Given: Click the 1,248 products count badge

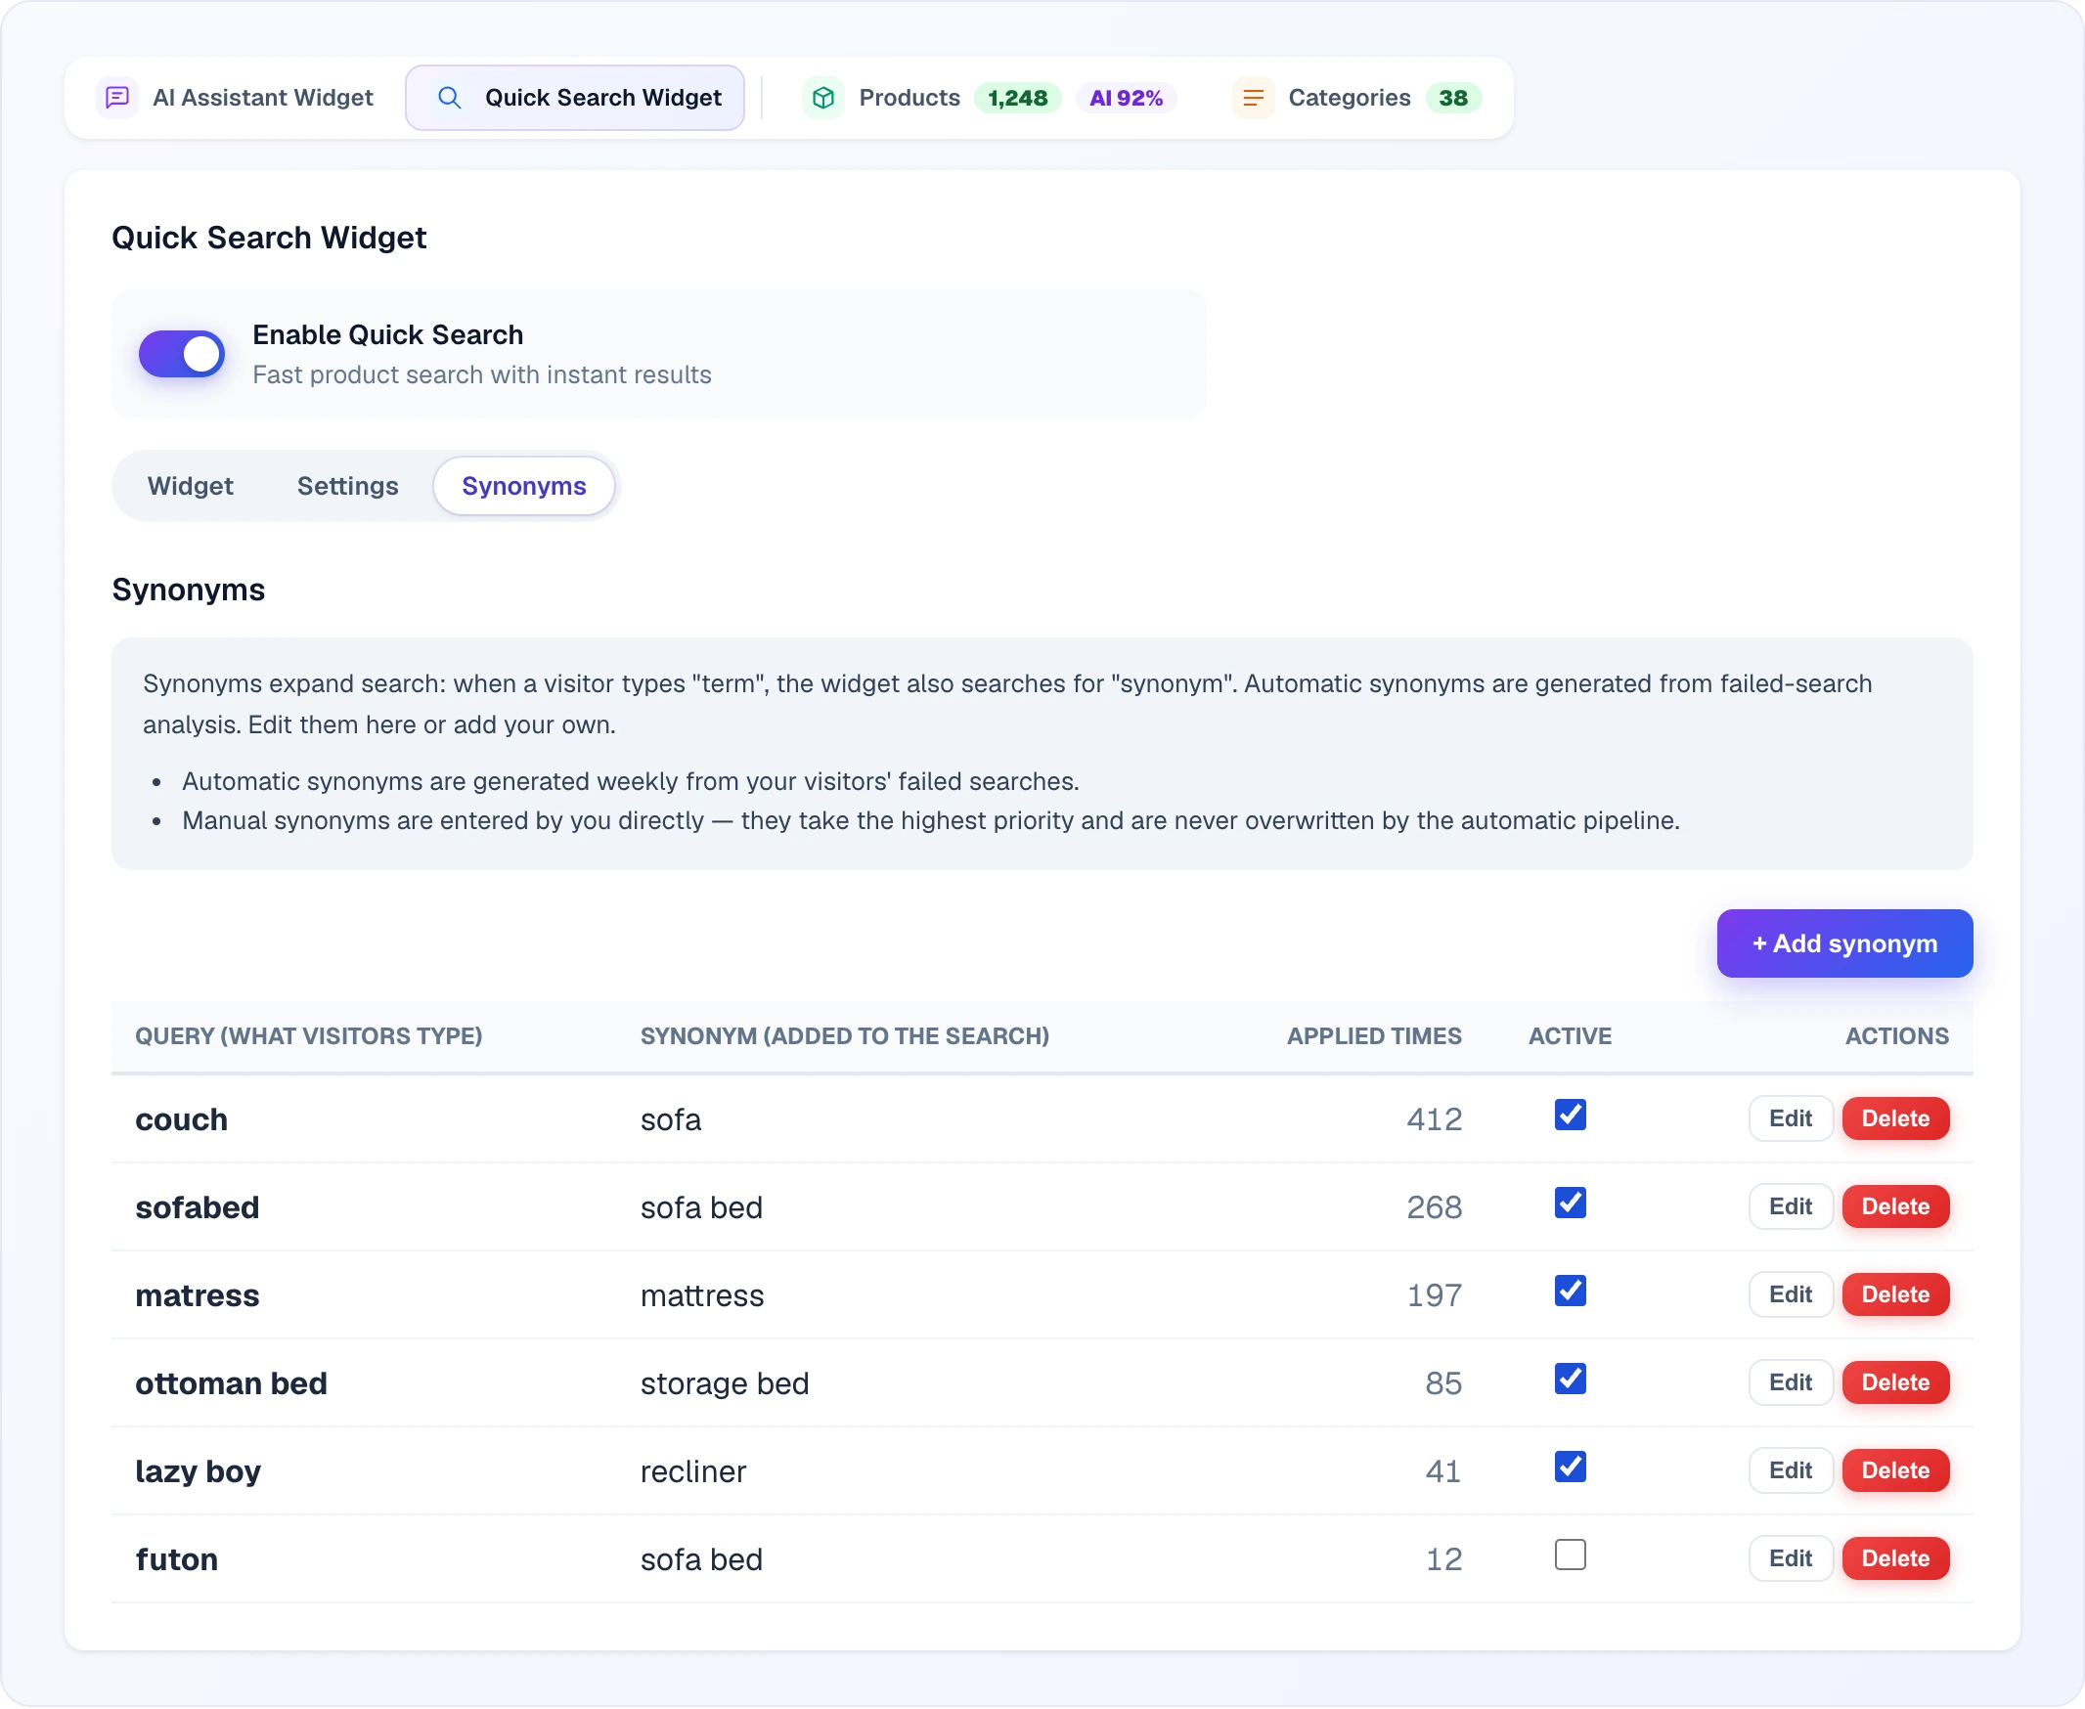Looking at the screenshot, I should click(1017, 99).
